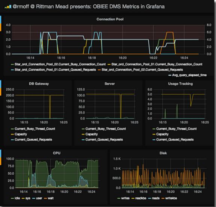Toggle Star_orcl_Connection_Pool_01.Current_Busy_Connection_Count legend series

tap(155, 64)
